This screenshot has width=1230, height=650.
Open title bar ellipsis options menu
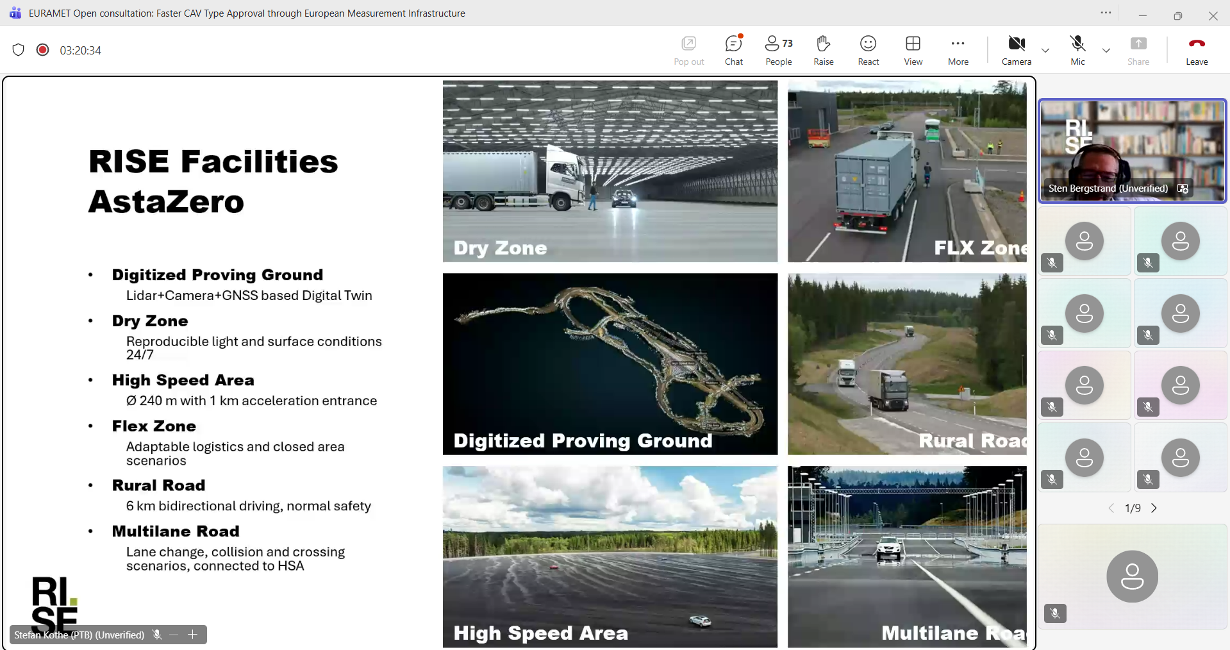point(1106,13)
